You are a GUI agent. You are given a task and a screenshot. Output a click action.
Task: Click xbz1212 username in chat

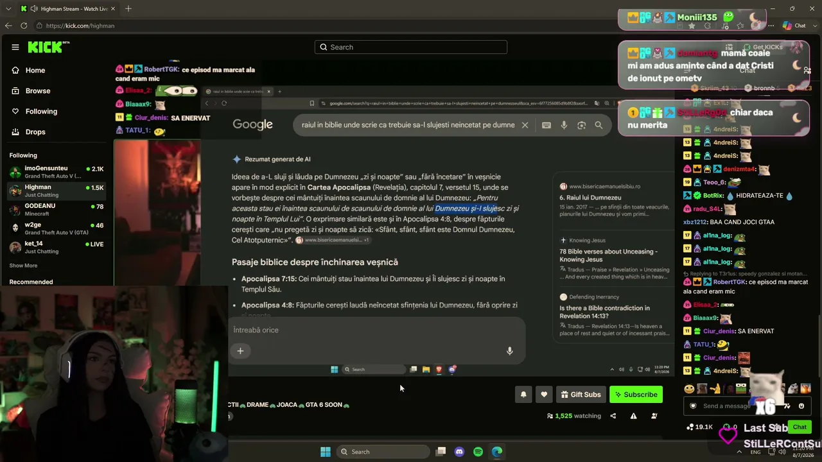(696, 222)
